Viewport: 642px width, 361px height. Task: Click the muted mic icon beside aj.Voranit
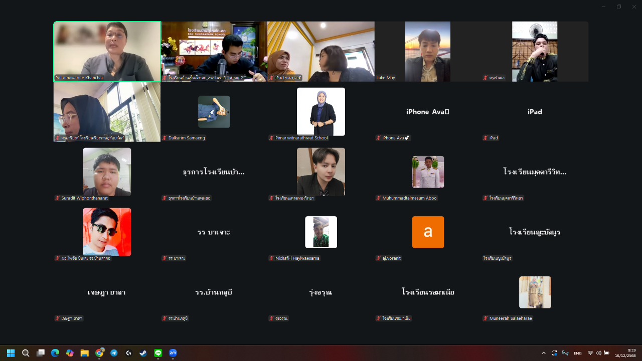click(x=379, y=258)
